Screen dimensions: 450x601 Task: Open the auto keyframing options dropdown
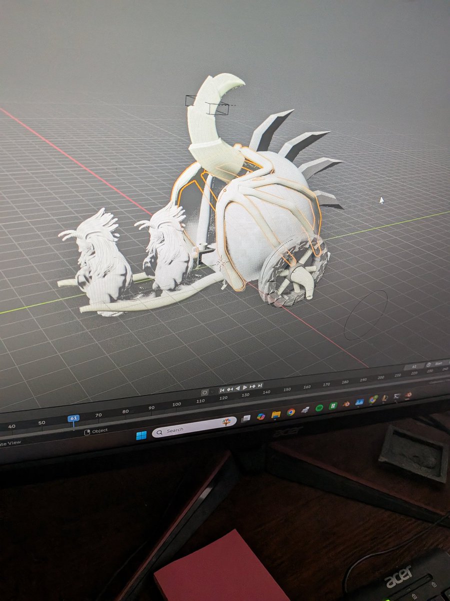[x=212, y=392]
